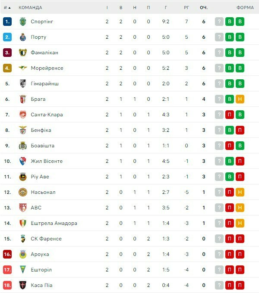Click the ФОРМА column header

[245, 7]
